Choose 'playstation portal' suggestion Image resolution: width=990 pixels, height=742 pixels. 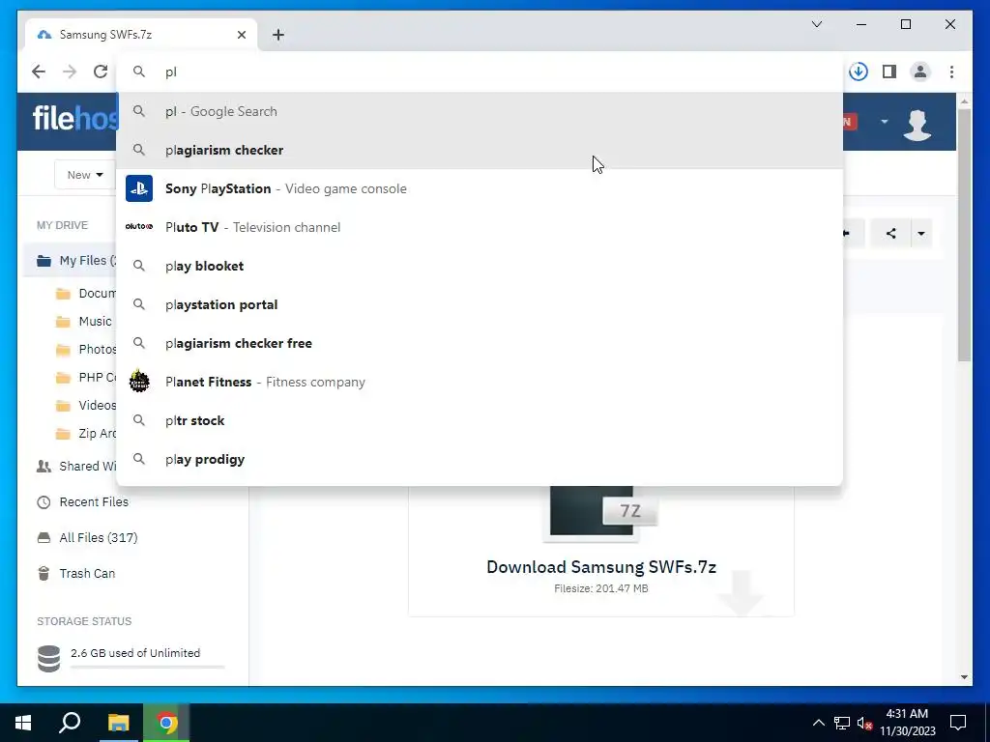(x=480, y=304)
